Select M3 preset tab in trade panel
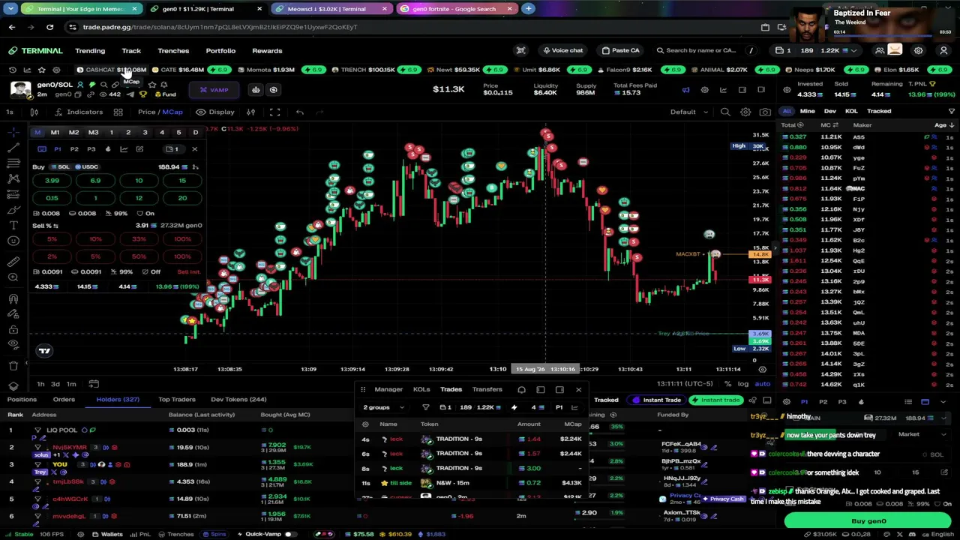Viewport: 960px width, 540px height. [93, 133]
